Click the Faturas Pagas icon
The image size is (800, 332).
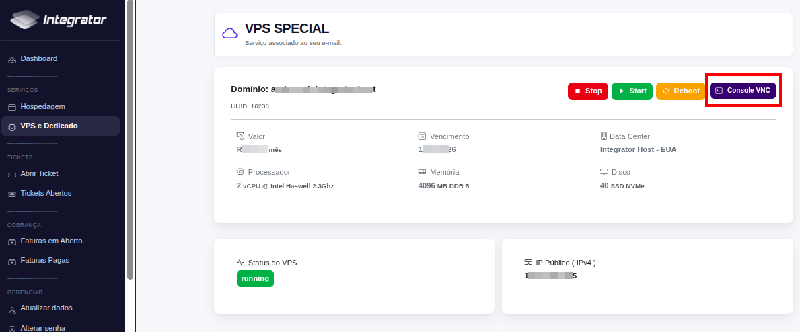12,261
